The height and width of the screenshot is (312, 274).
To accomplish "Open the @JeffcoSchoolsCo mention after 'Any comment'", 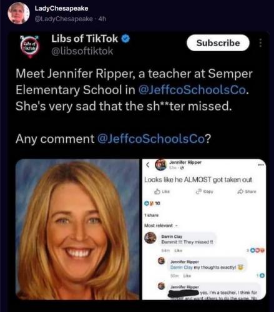I will (151, 139).
